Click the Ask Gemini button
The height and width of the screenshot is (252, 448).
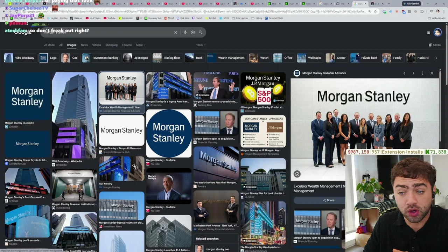(x=411, y=3)
